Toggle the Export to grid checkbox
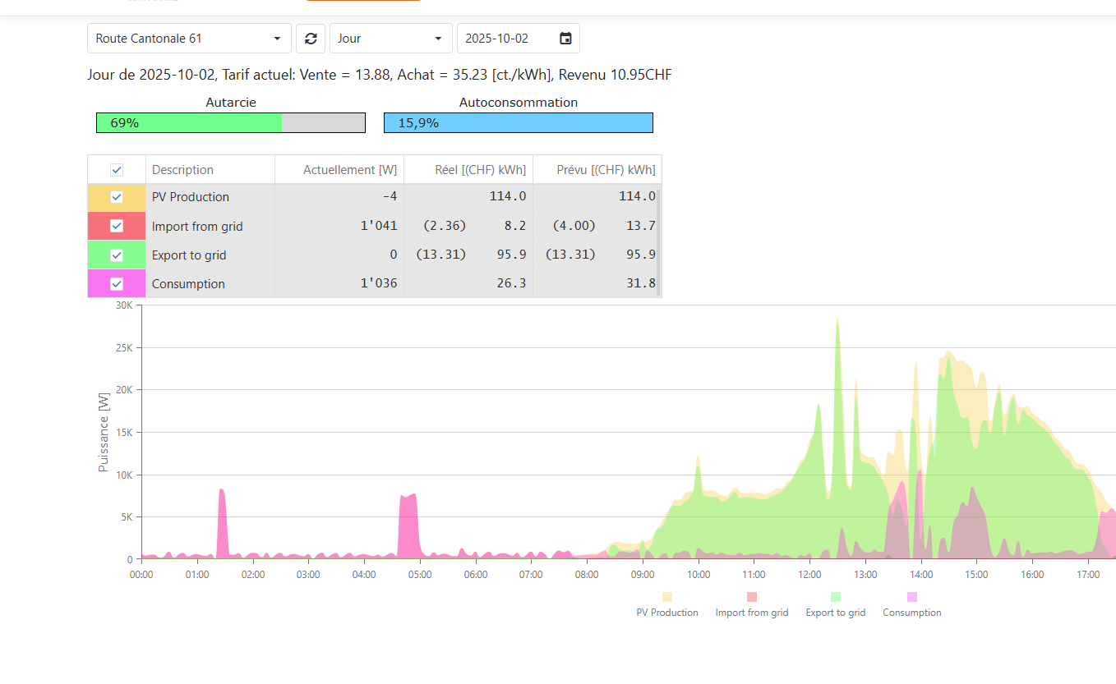Screen dimensions: 1116x684 click(117, 255)
